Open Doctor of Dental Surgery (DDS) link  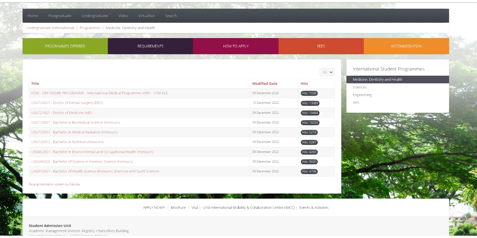coord(67,103)
